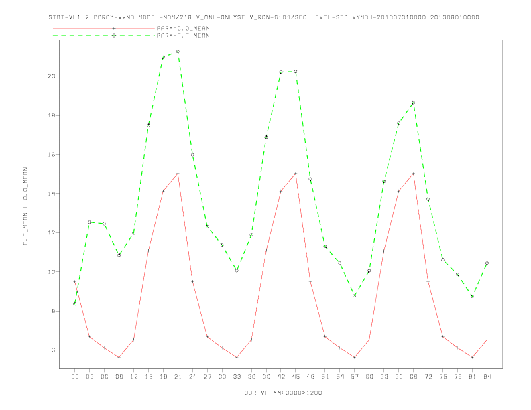
Task: Click green F_MEAN peak marker at hour 21
Action: click(x=178, y=52)
